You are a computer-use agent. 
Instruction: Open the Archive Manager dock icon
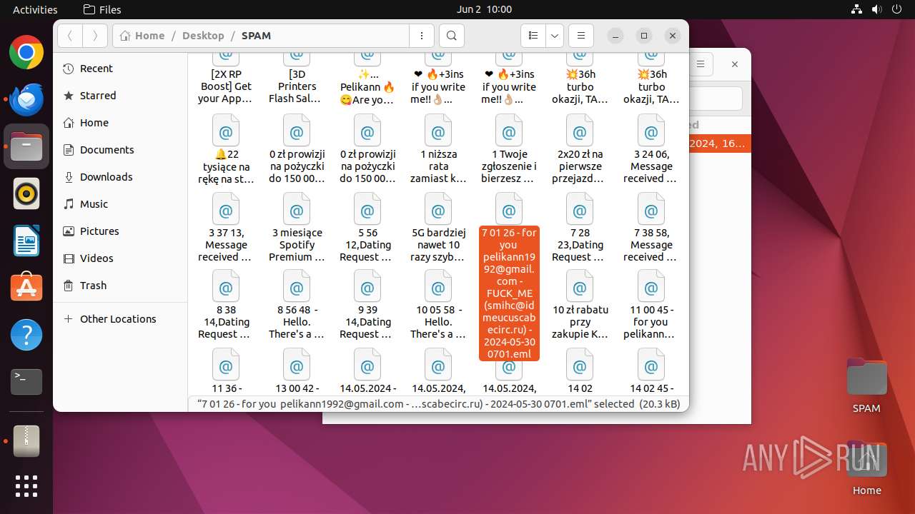[x=26, y=441]
